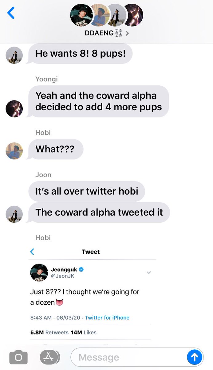Open the @JeonJK handle
Screen dimensions: 213x370
click(63, 276)
